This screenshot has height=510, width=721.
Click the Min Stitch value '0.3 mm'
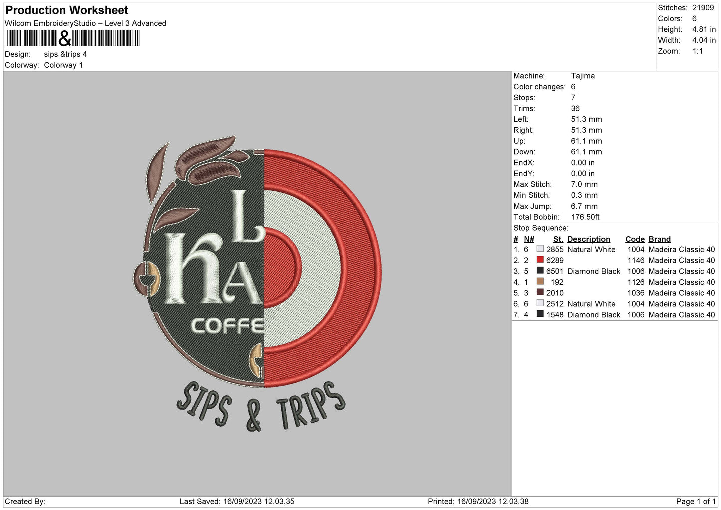pyautogui.click(x=584, y=195)
